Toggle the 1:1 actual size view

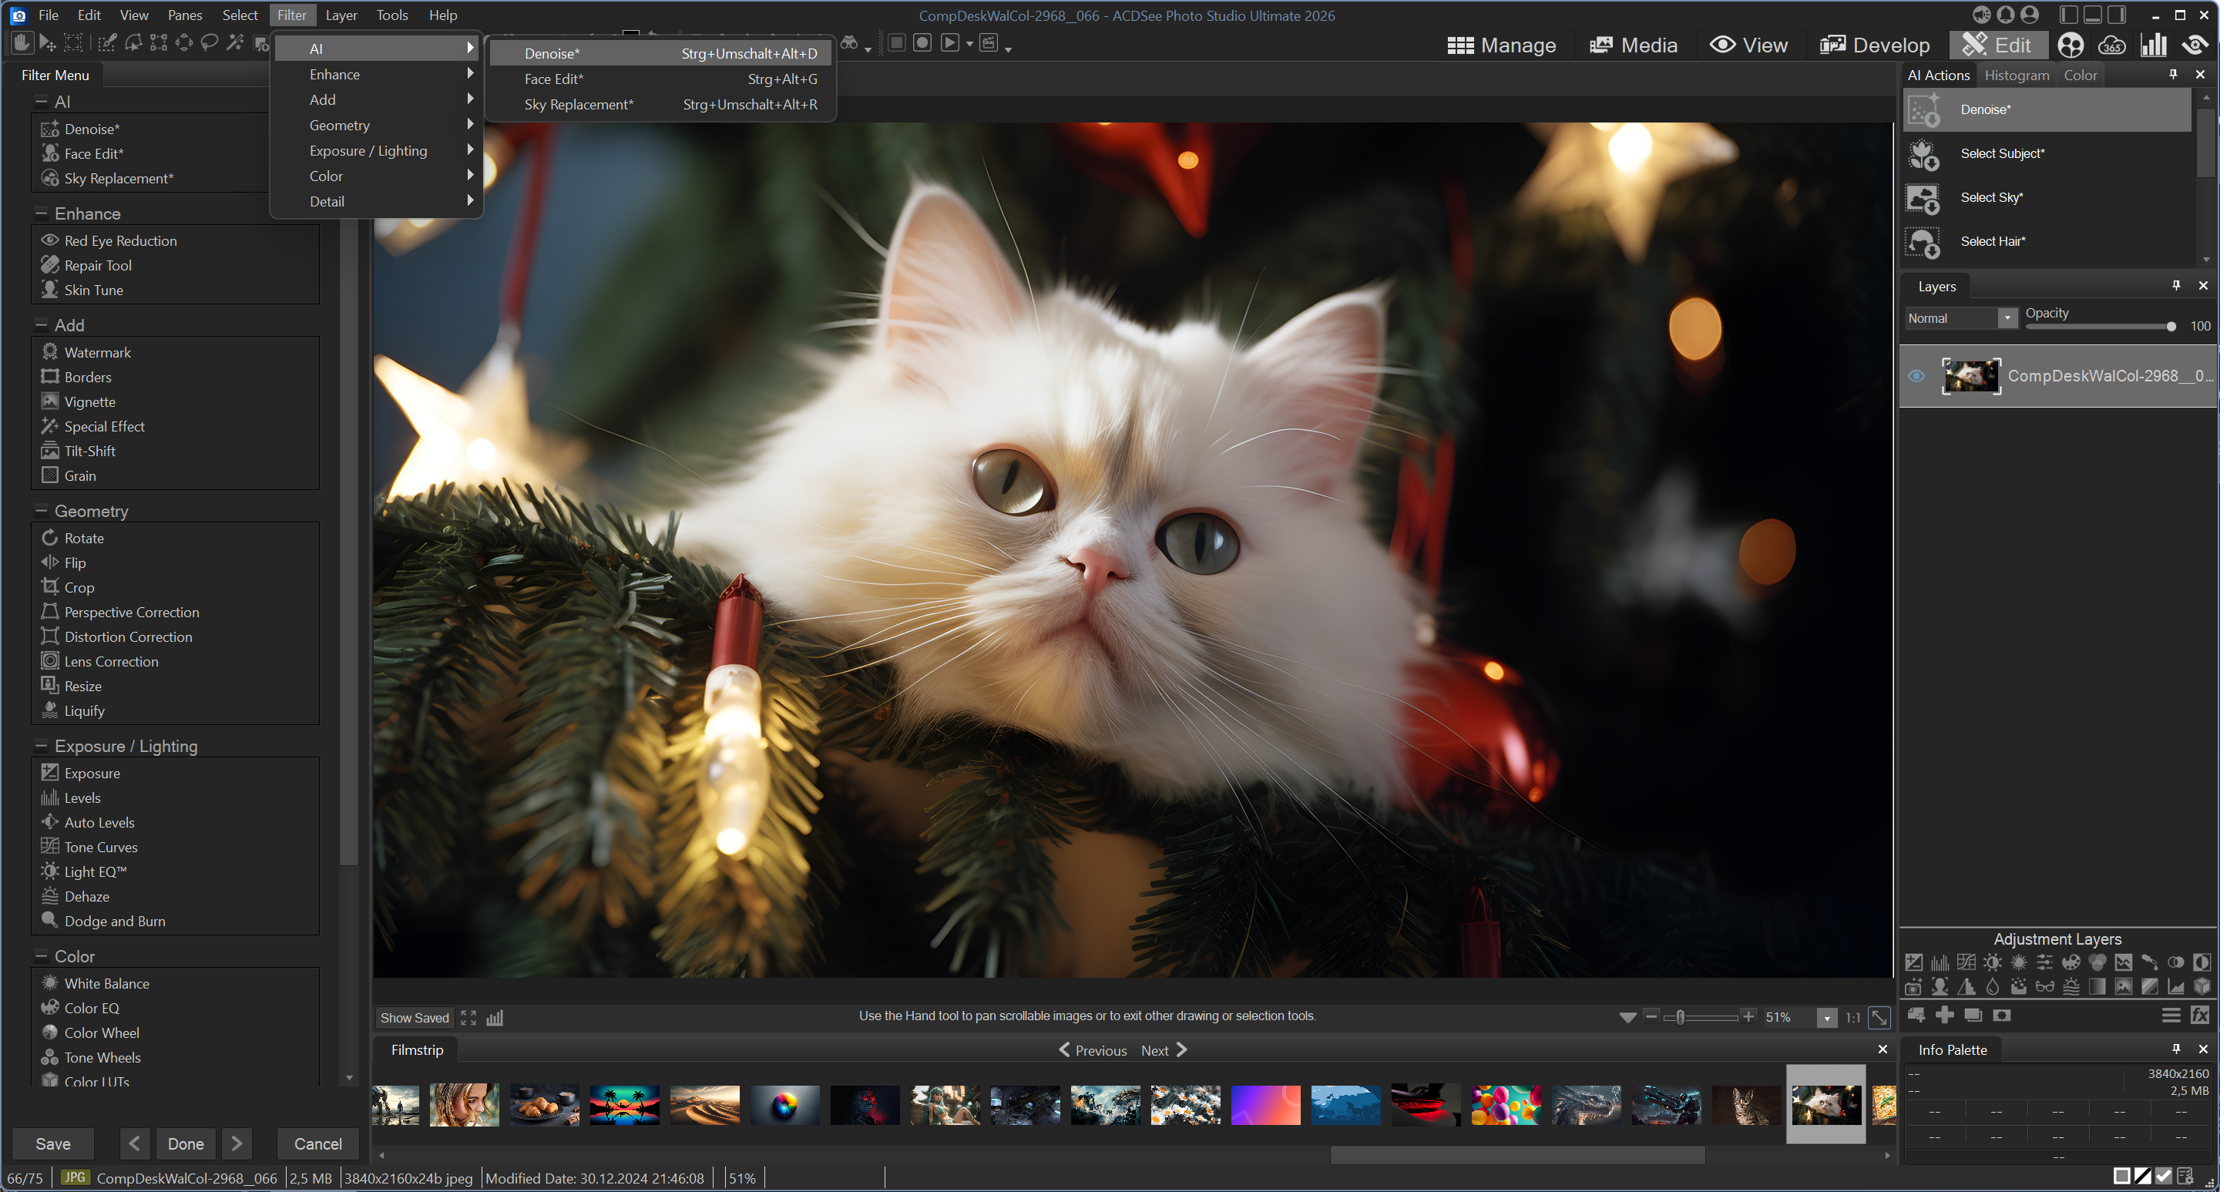[1852, 1018]
